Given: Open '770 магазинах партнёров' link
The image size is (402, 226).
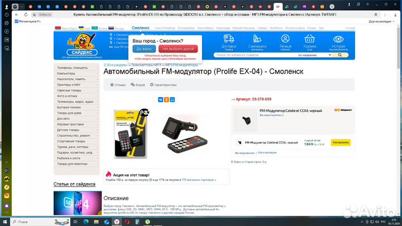Looking at the screenshot, I should [x=199, y=180].
